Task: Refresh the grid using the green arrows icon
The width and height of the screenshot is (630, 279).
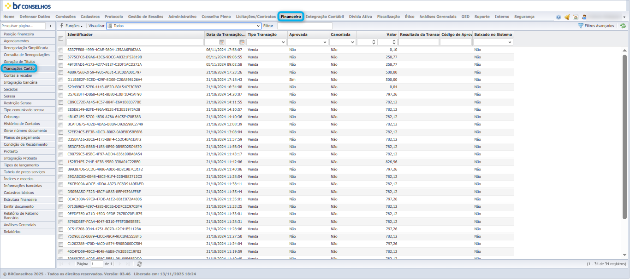Action: pos(623,26)
